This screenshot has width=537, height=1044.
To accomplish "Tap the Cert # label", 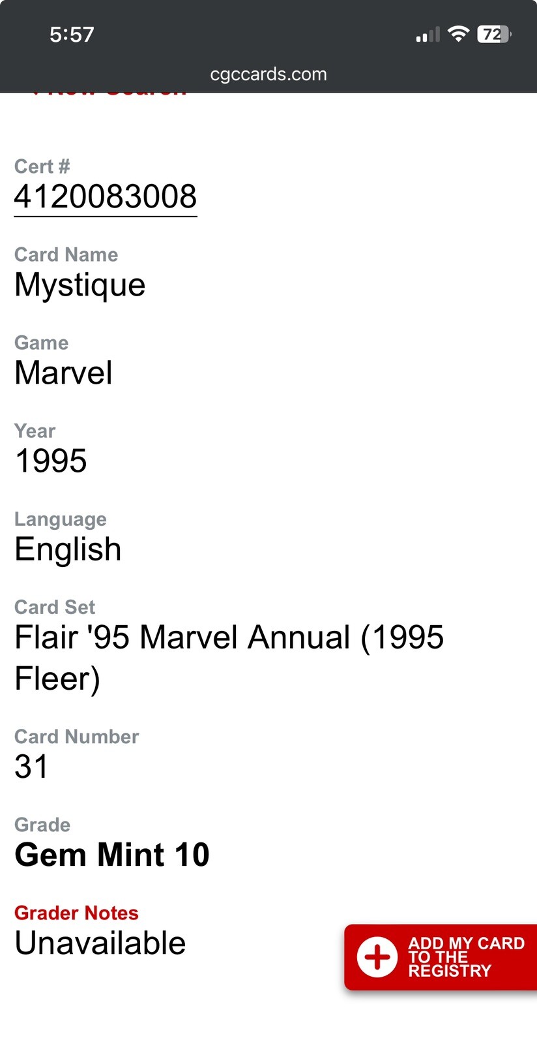I will (42, 166).
